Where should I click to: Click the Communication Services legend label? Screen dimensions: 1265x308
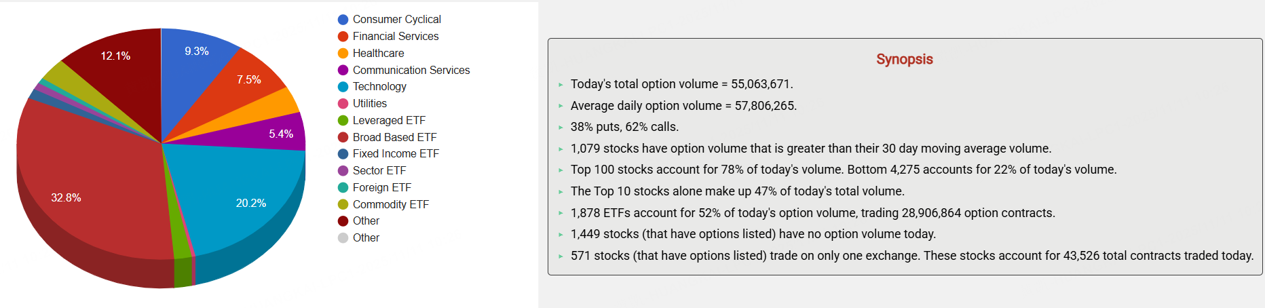coord(411,70)
